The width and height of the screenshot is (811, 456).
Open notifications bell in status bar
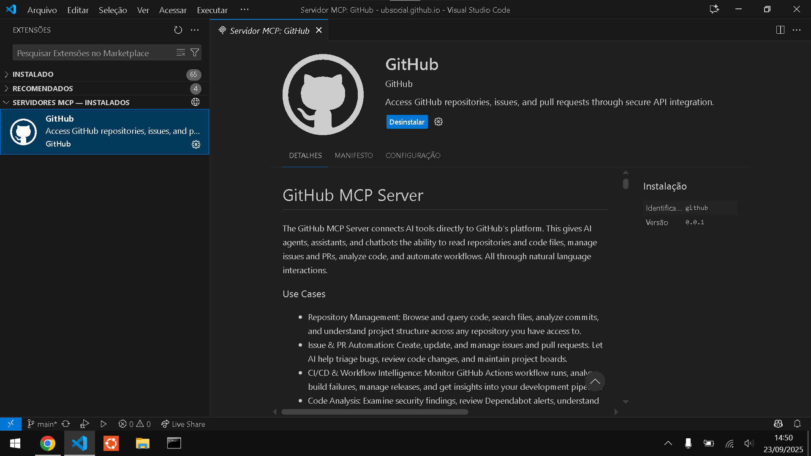797,424
